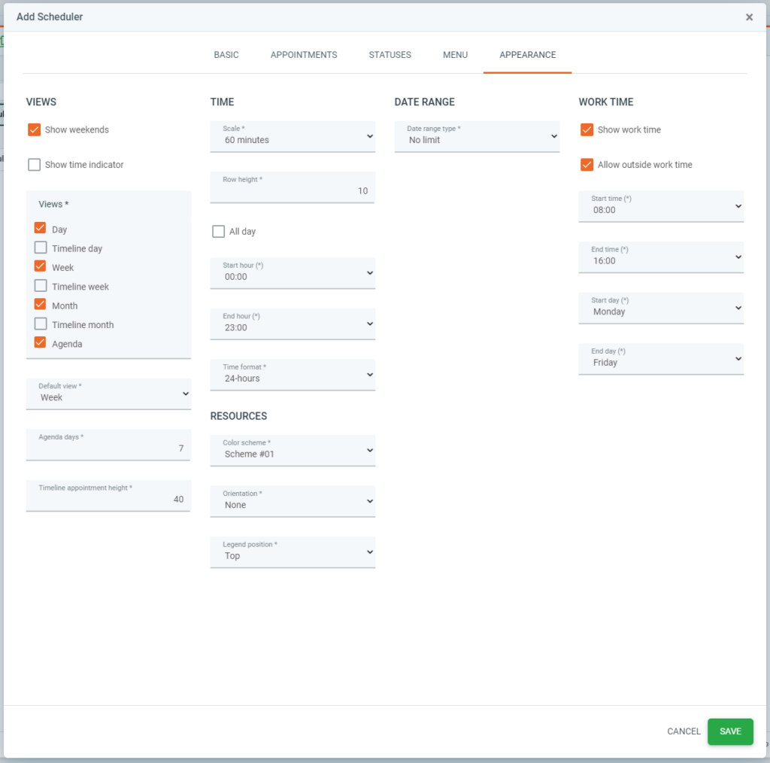This screenshot has width=770, height=763.
Task: Open work time End day dropdown
Action: [661, 358]
